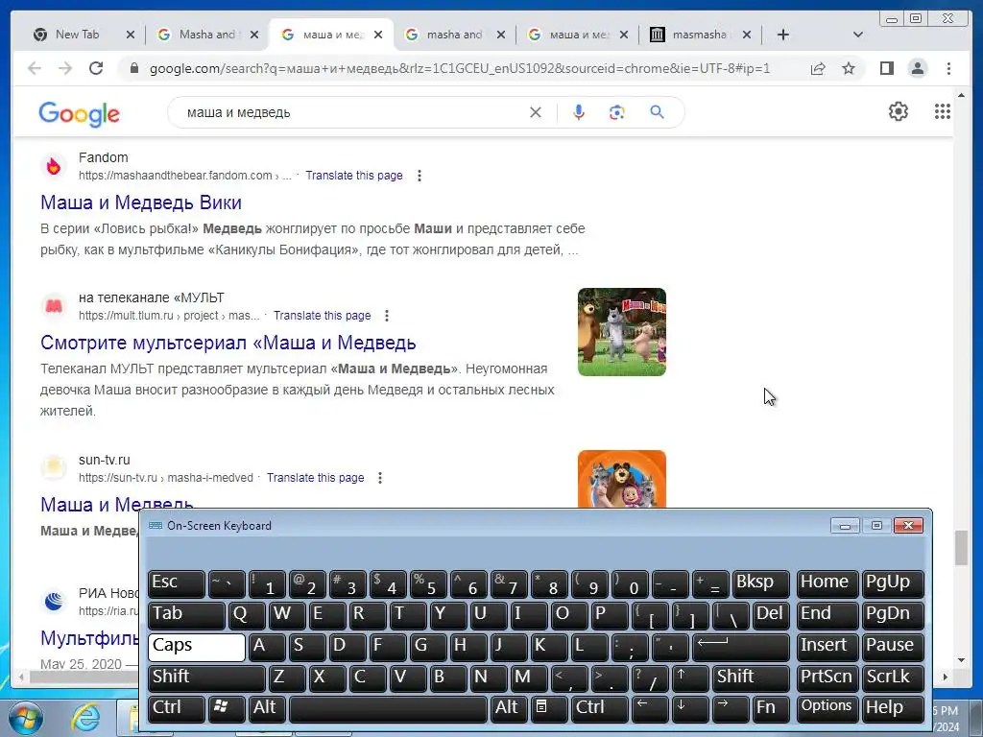Viewport: 983px width, 737px height.
Task: Toggle the left Shift key on the on-screen keyboard
Action: tap(206, 678)
